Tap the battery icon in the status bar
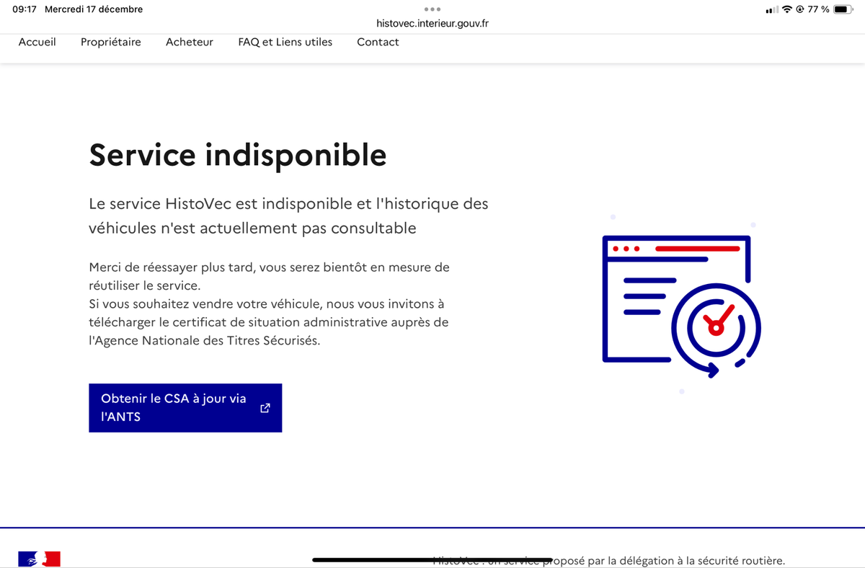This screenshot has height=568, width=865. coord(843,9)
